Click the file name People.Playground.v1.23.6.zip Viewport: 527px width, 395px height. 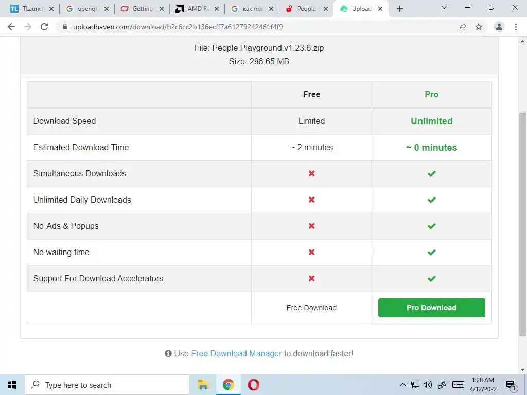pyautogui.click(x=268, y=48)
